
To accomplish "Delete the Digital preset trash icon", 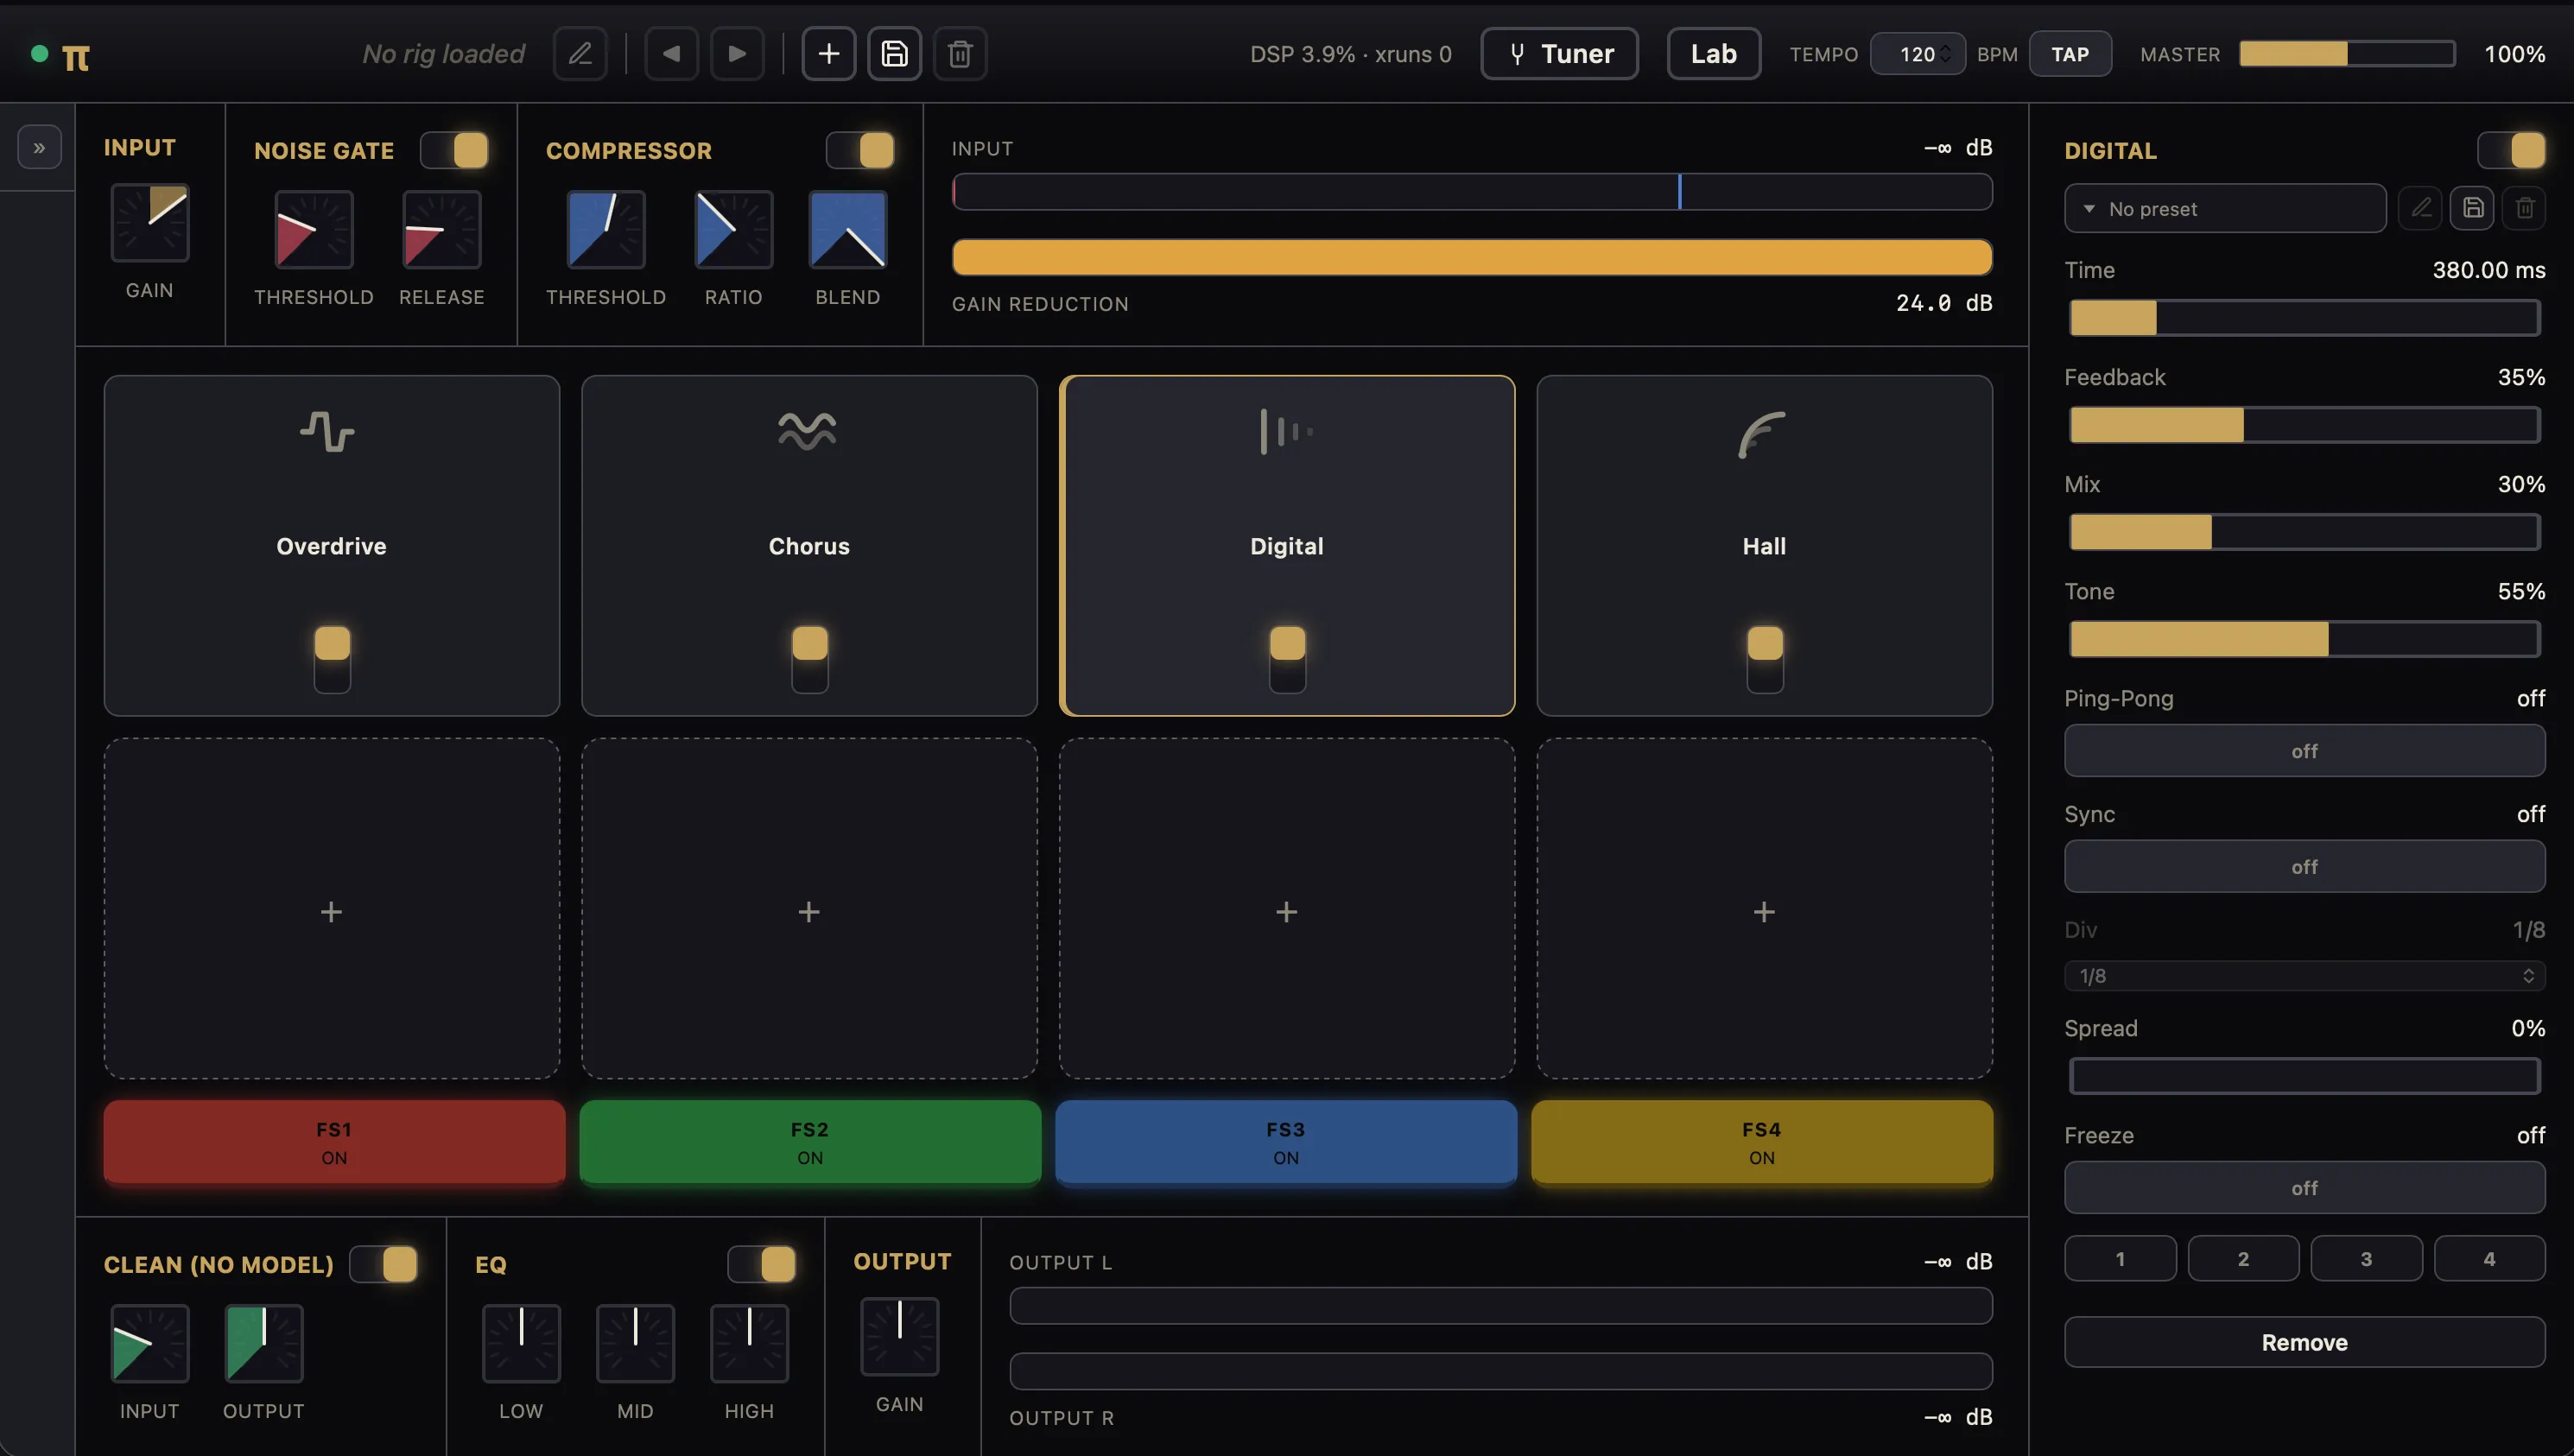I will 2524,208.
